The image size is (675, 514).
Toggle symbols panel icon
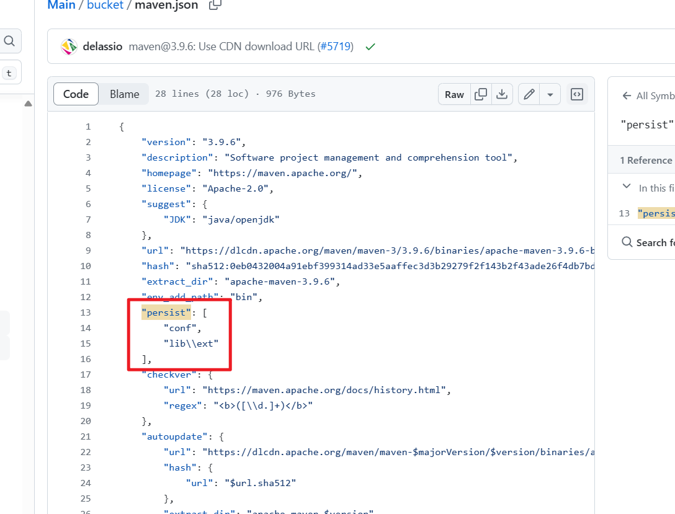click(577, 94)
